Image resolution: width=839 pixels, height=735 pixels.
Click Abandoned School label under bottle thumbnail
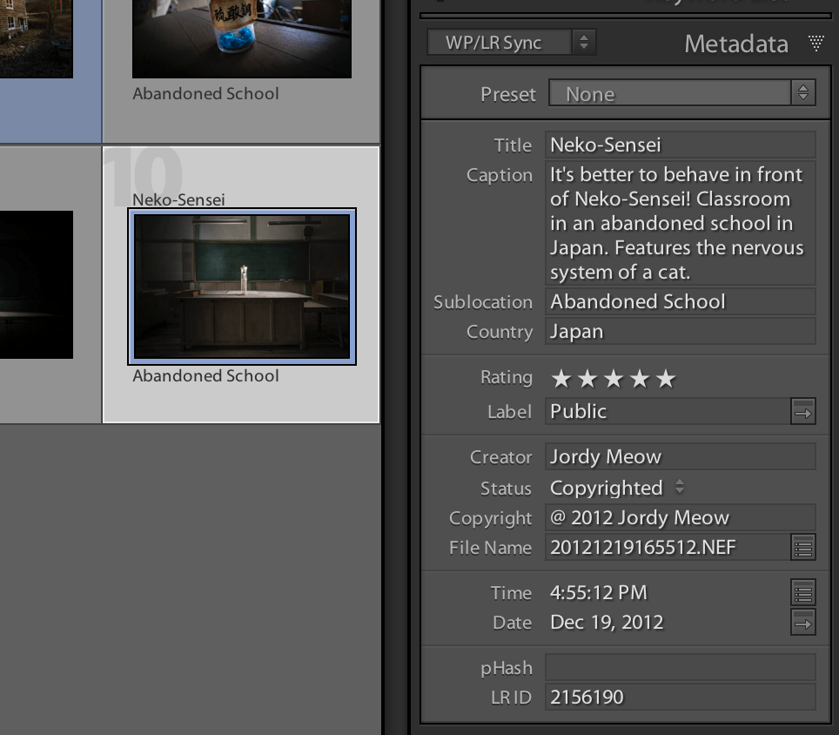(x=206, y=94)
